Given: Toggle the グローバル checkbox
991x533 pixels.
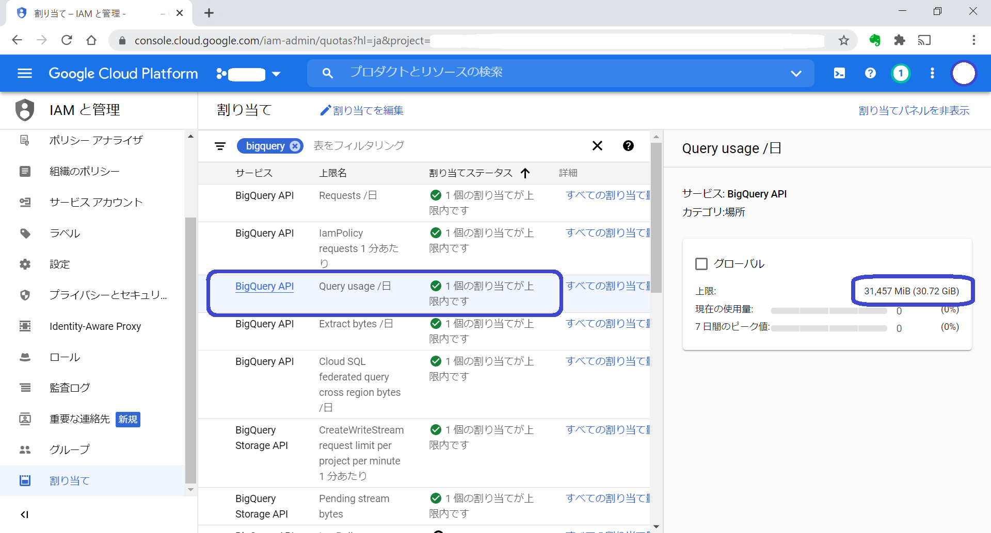Looking at the screenshot, I should pyautogui.click(x=701, y=264).
